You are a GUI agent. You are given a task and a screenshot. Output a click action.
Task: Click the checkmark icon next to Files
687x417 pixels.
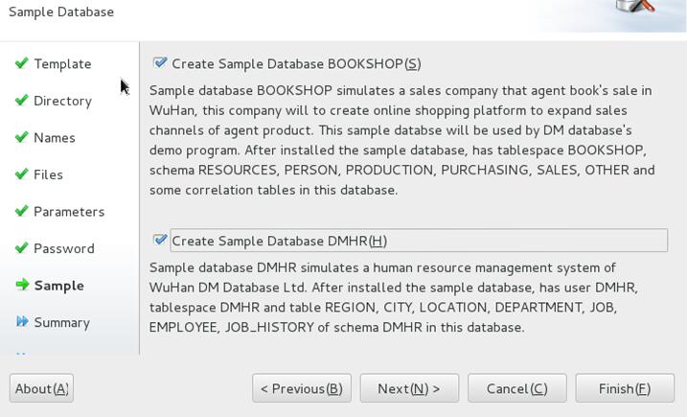click(21, 174)
